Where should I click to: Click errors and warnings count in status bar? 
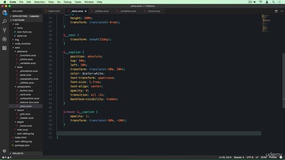[x=7, y=157]
